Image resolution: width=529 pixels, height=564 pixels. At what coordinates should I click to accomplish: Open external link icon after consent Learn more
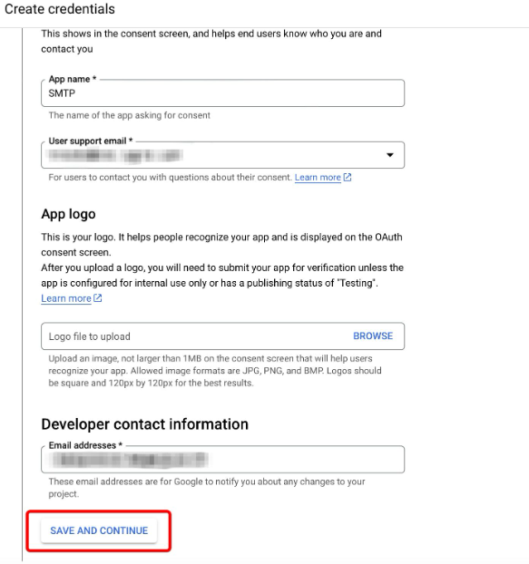[x=348, y=178]
